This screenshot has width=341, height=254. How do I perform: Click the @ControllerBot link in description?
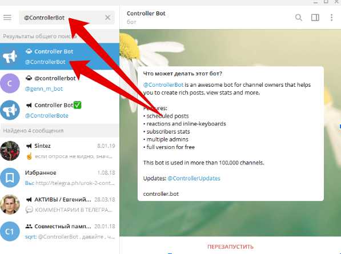[x=163, y=84]
